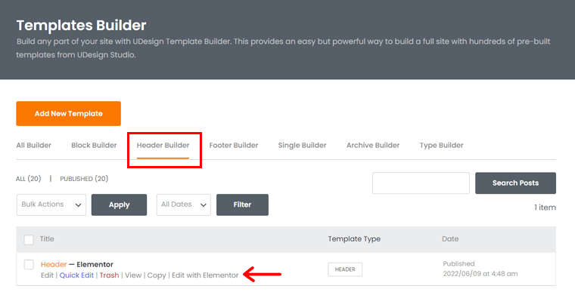Switch to the Archive Builder tab
Image resolution: width=575 pixels, height=292 pixels.
[x=373, y=146]
